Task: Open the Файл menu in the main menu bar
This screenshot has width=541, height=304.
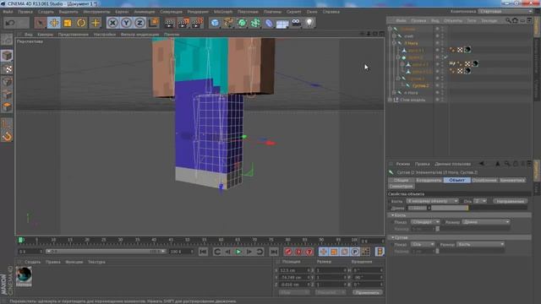Action: click(x=8, y=12)
